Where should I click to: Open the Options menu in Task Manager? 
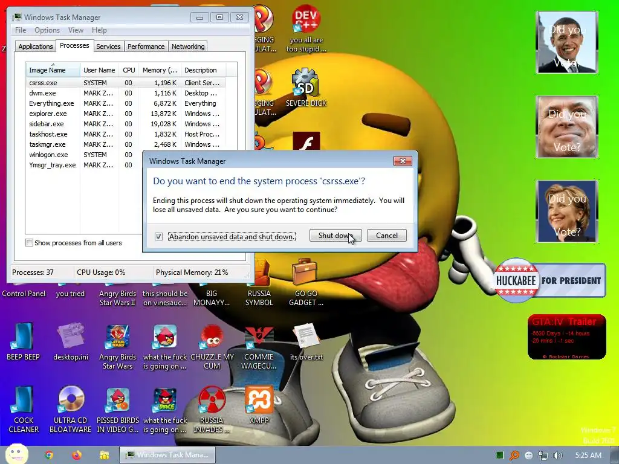click(x=47, y=30)
